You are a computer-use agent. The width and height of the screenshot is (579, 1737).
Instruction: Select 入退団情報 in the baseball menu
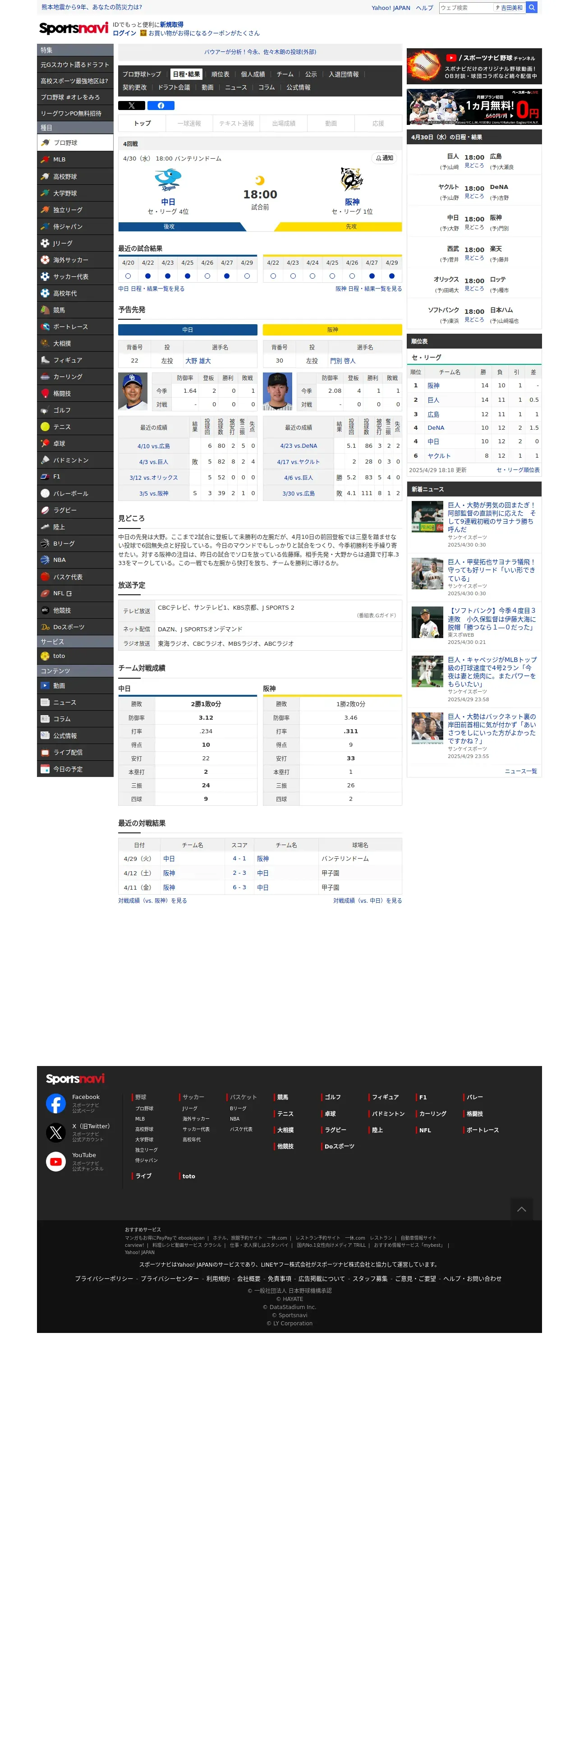pos(344,74)
